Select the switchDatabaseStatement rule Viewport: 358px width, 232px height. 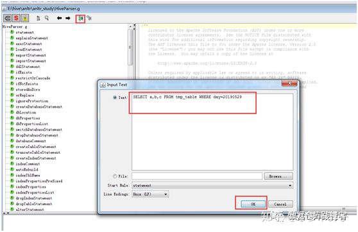pos(39,129)
